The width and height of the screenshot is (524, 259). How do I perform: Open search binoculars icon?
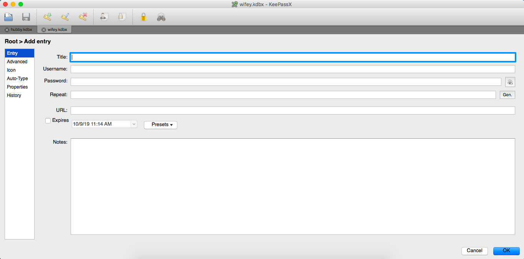(x=161, y=17)
